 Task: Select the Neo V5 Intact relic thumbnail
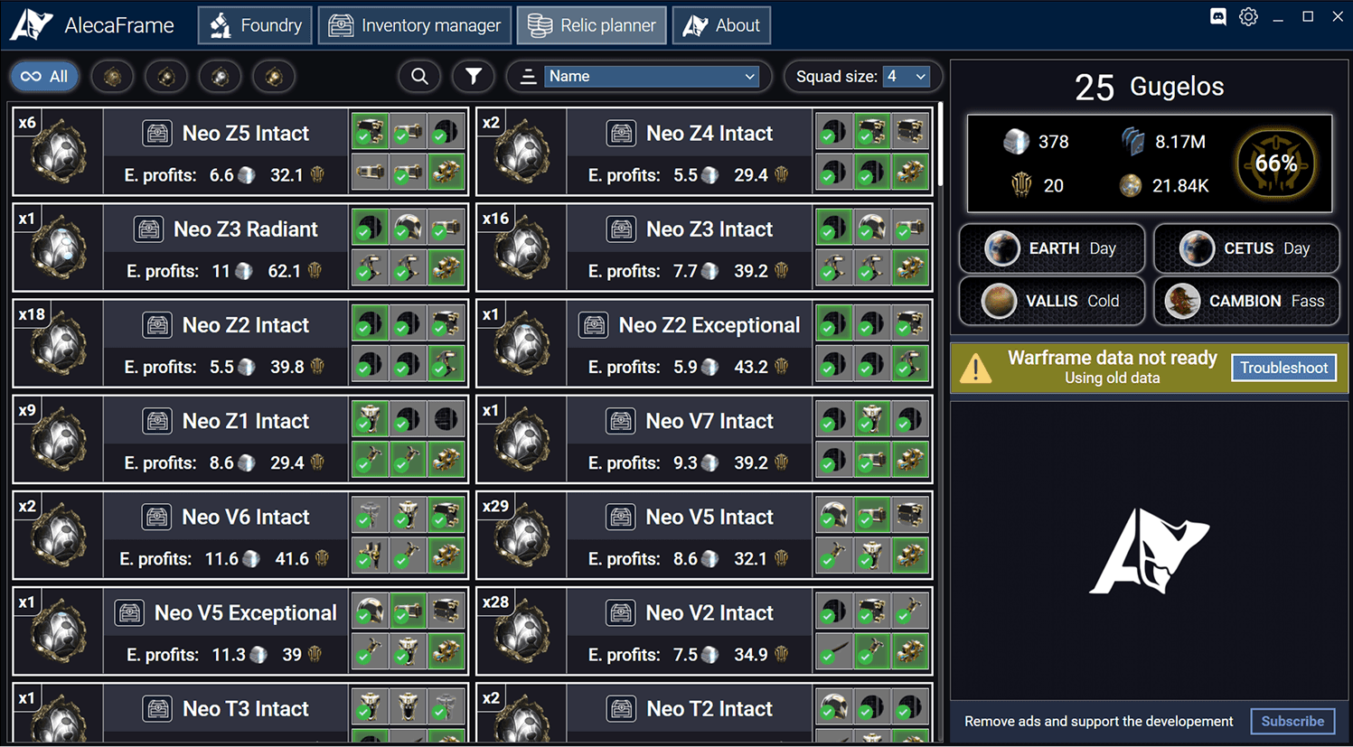522,536
